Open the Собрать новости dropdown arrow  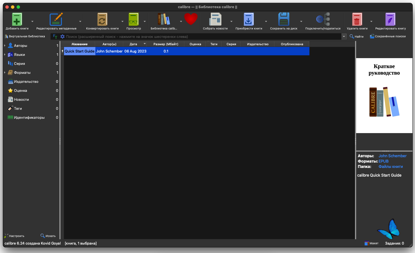[231, 21]
